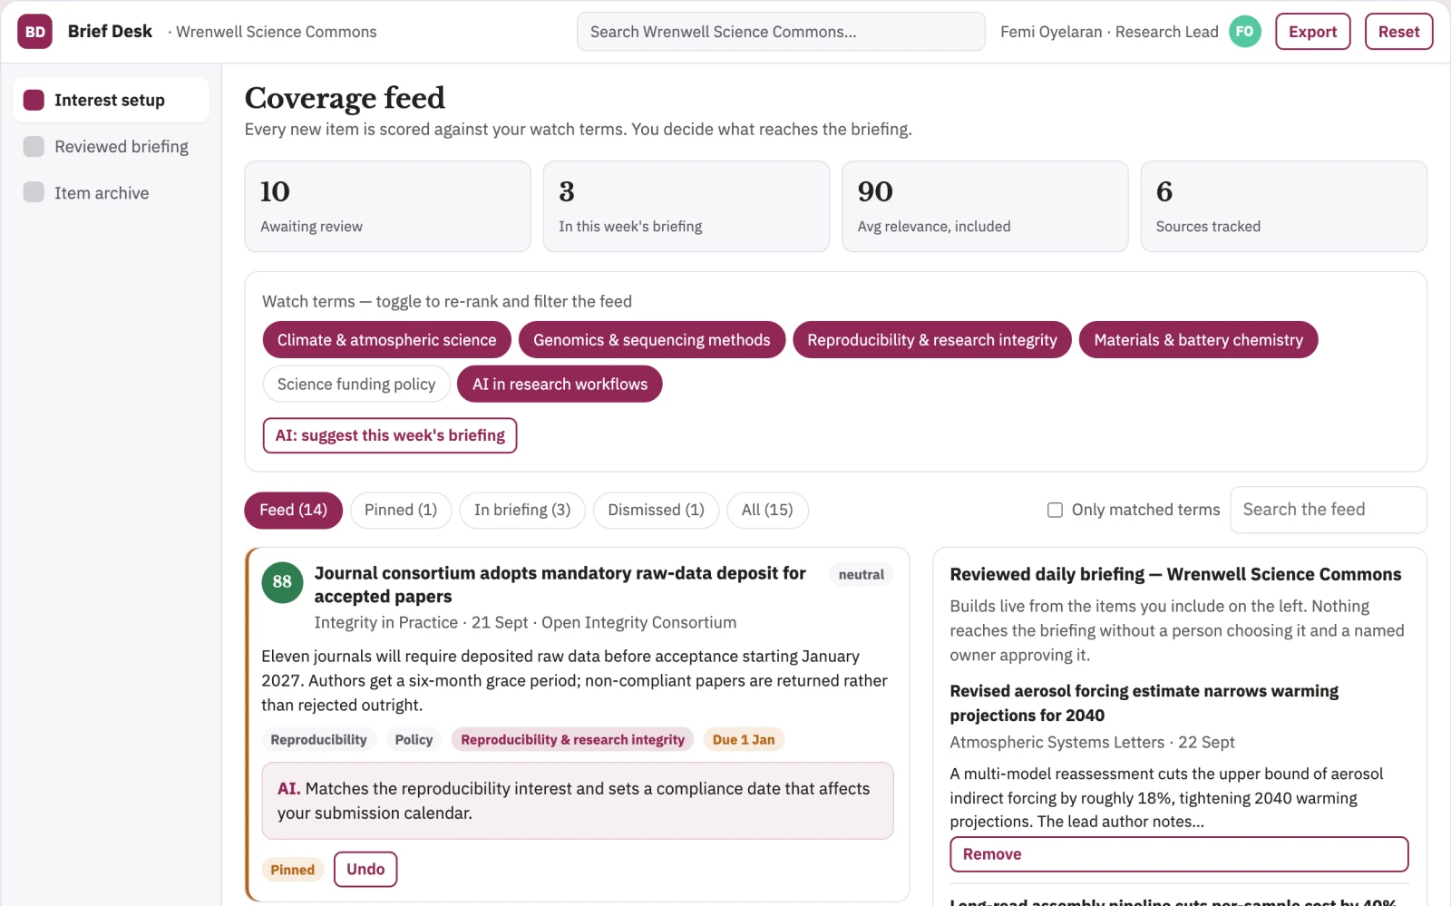Click the Due 1 Jan tag

pos(744,740)
